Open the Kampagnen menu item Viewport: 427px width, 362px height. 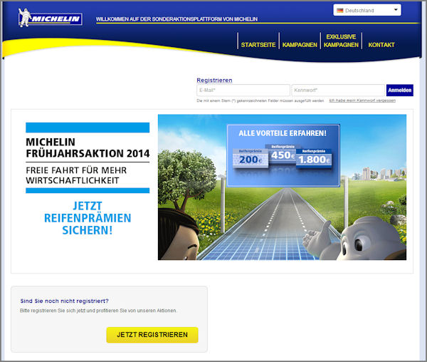300,45
